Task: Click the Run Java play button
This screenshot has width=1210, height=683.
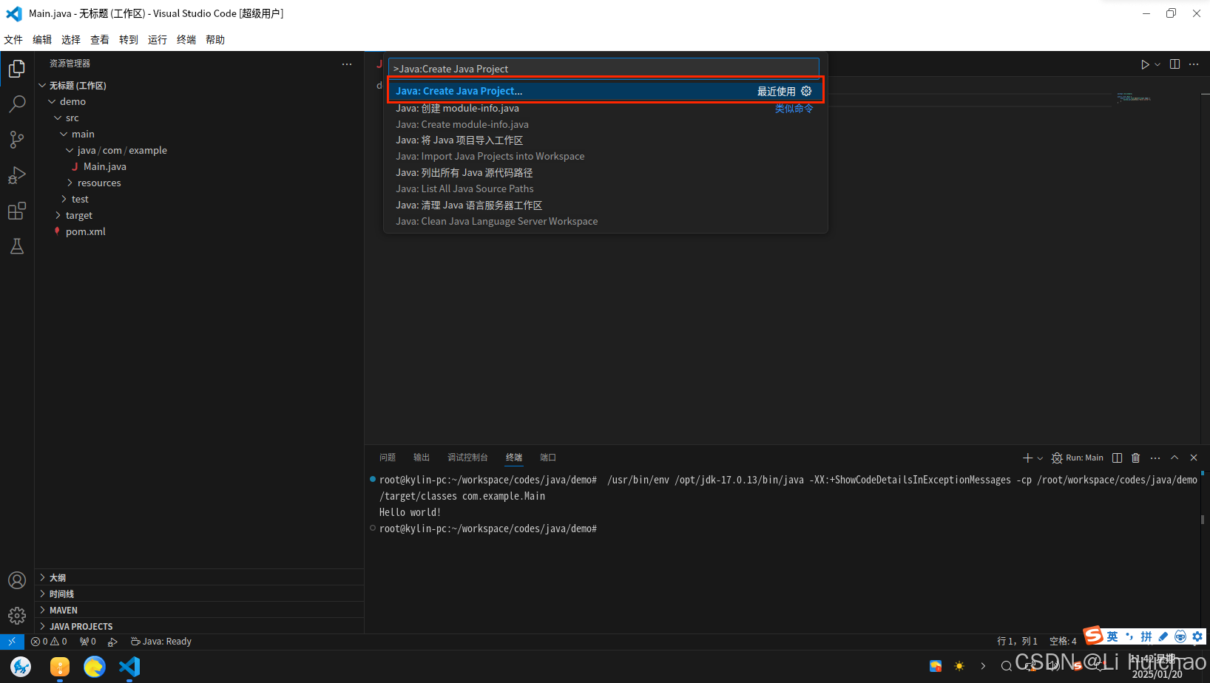Action: click(1145, 64)
